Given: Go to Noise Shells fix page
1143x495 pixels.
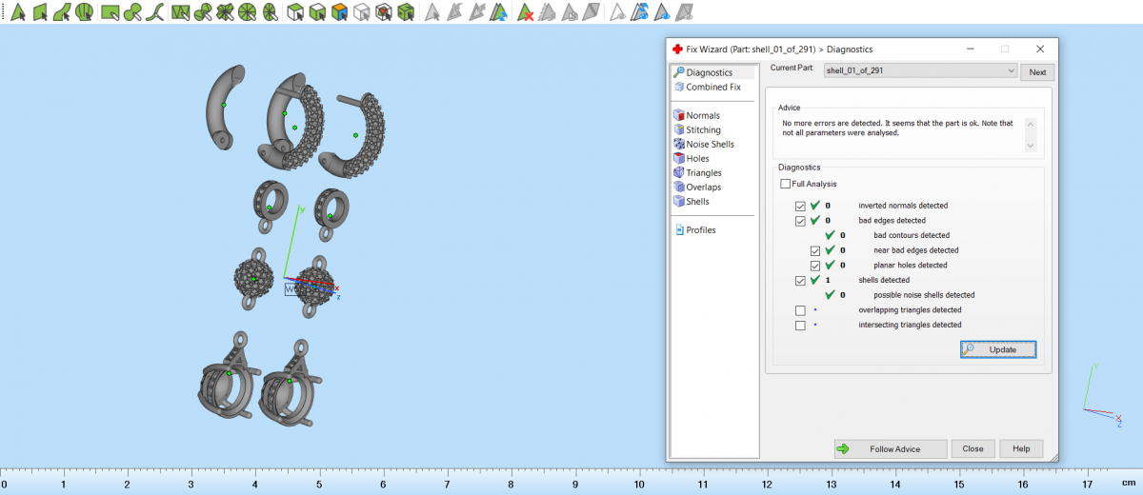Looking at the screenshot, I should pos(710,145).
